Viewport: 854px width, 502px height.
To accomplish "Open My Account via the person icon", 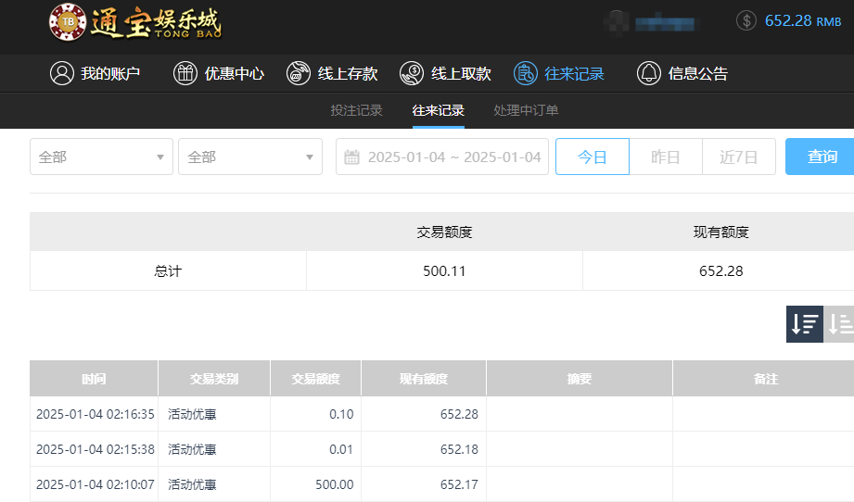I will (62, 74).
